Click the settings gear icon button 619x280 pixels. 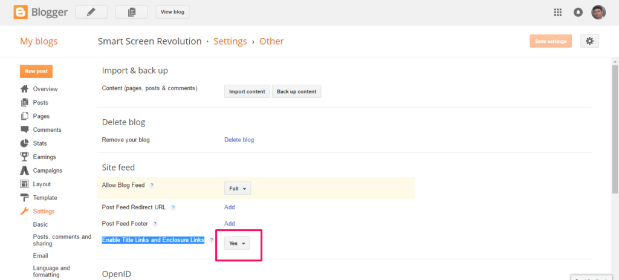click(x=590, y=41)
